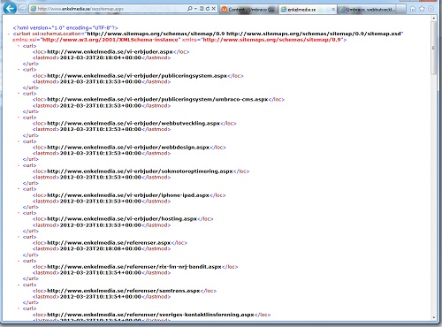Collapse the url node for umbraco-cms.aspx

19,94
